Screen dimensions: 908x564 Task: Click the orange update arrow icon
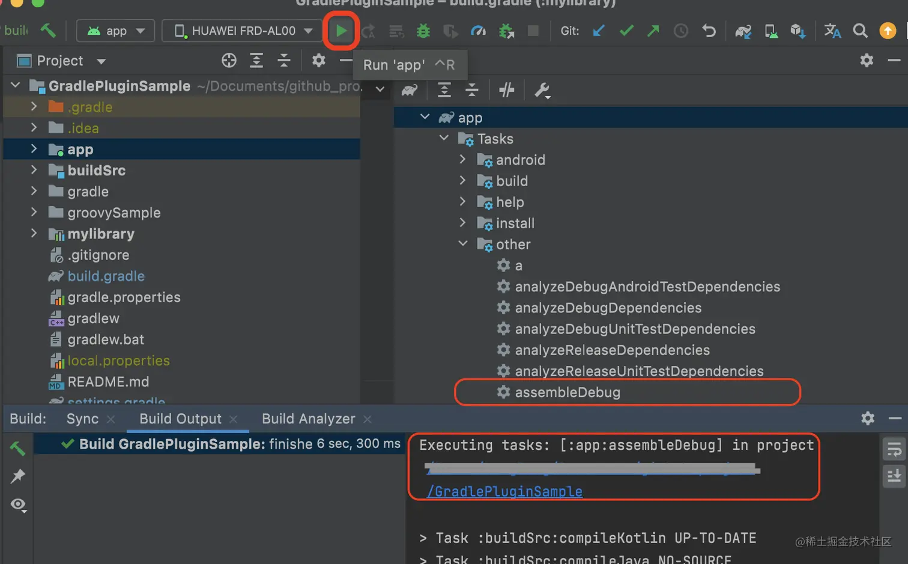tap(888, 31)
